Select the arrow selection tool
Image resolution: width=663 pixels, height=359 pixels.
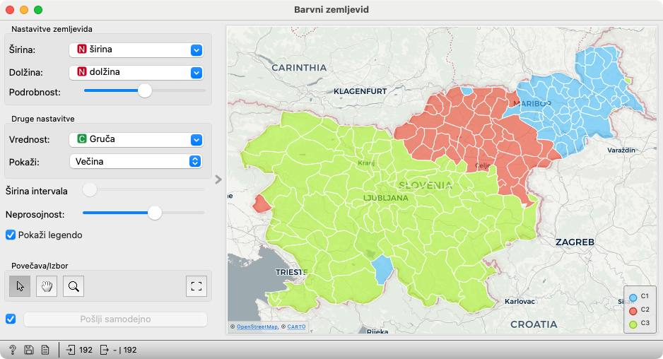point(20,286)
